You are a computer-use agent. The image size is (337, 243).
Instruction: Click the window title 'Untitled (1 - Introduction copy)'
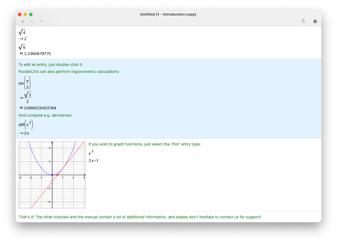click(x=168, y=14)
